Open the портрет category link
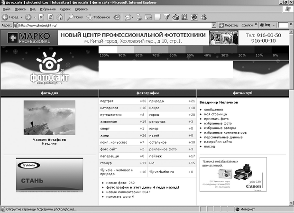294x213 pixels. [107, 101]
